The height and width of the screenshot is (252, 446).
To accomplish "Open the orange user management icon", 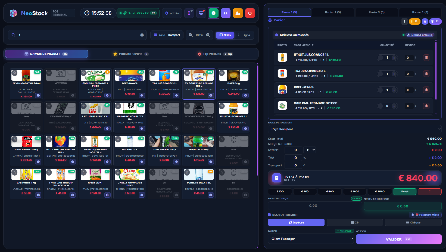I will tap(237, 13).
